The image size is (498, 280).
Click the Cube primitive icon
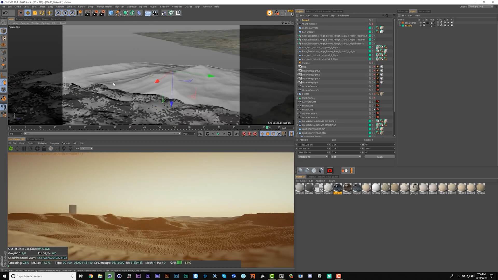tap(111, 13)
